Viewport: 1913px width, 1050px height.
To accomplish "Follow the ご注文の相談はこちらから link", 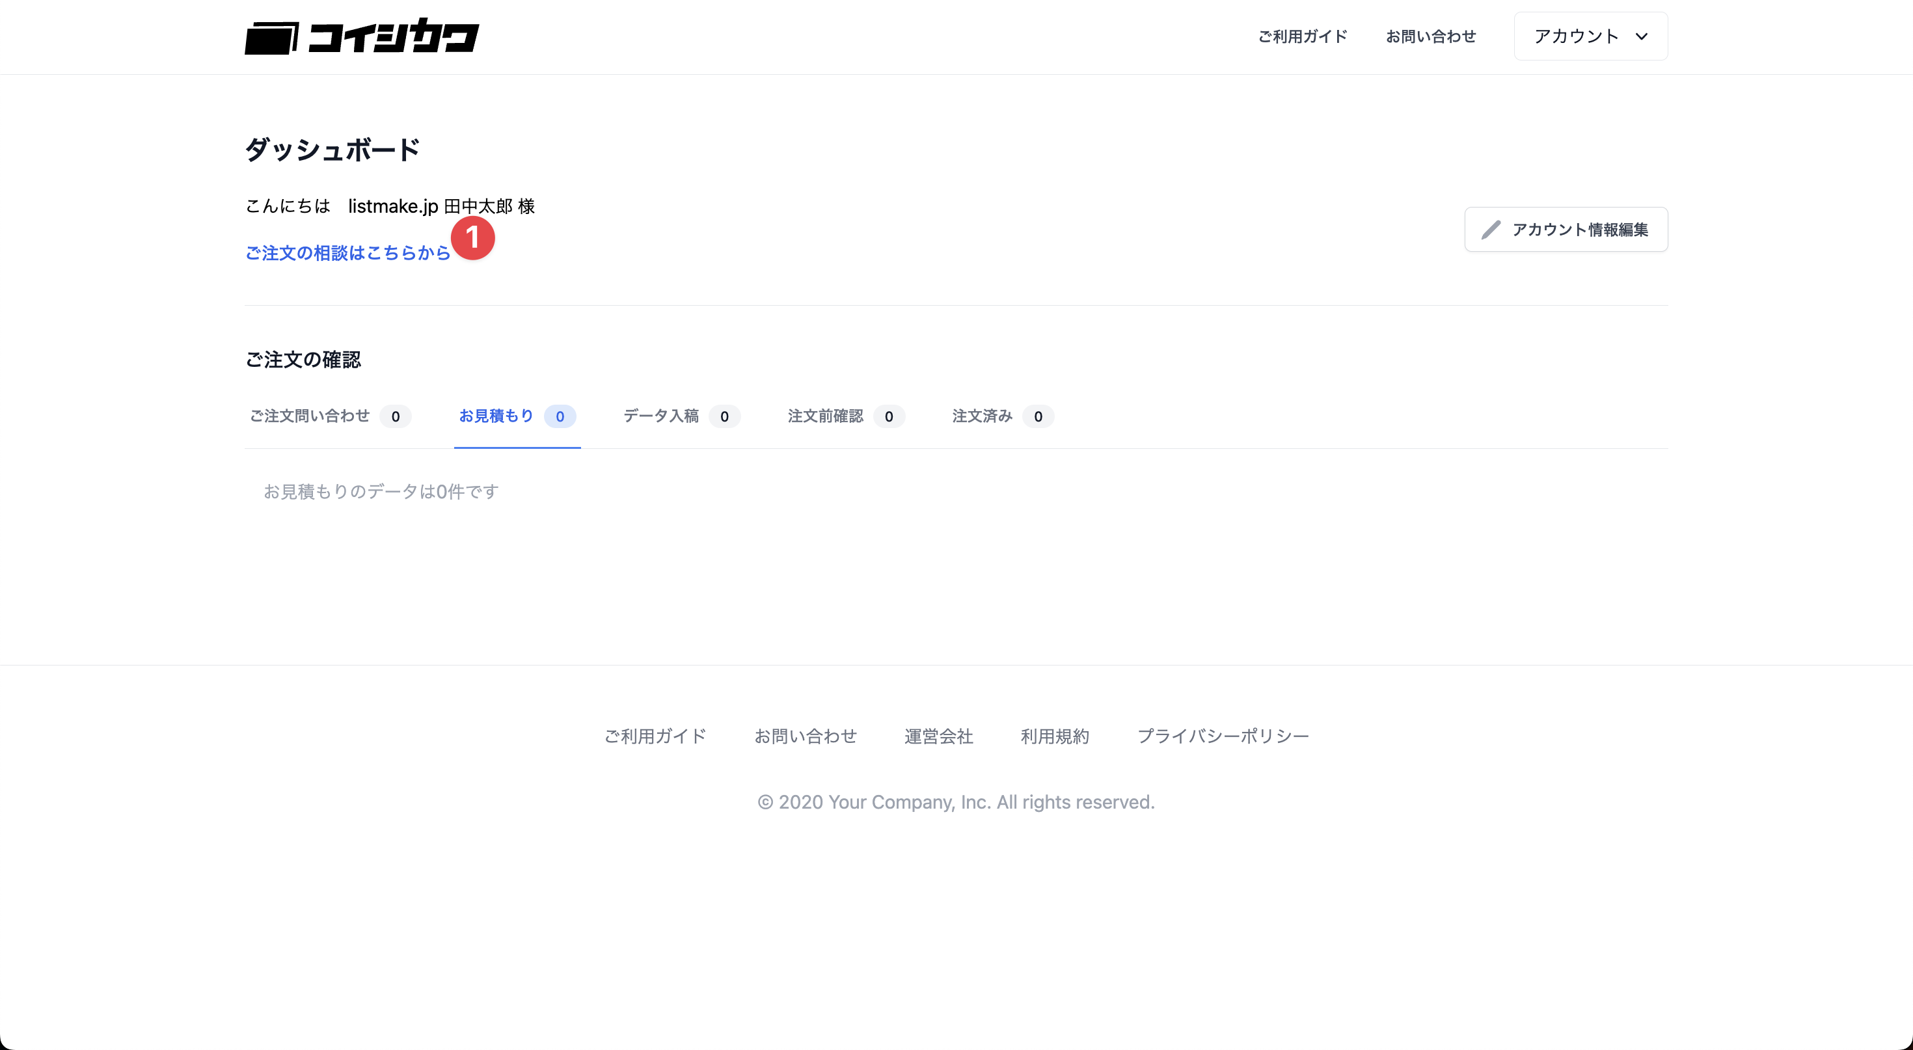I will [347, 253].
